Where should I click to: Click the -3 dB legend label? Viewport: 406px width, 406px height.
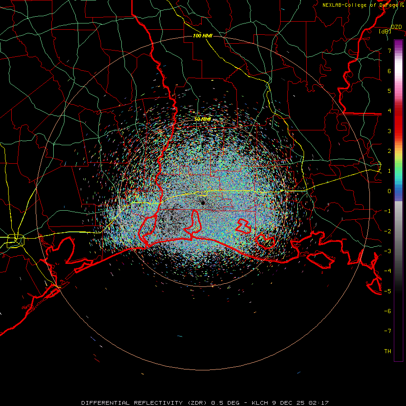point(388,251)
